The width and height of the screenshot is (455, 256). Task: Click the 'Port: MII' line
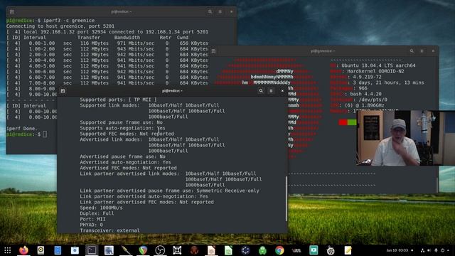93,219
